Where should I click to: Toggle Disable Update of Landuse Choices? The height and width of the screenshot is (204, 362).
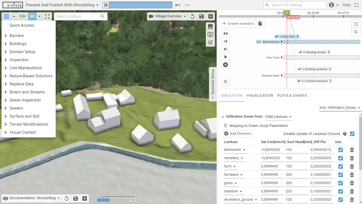(352, 134)
